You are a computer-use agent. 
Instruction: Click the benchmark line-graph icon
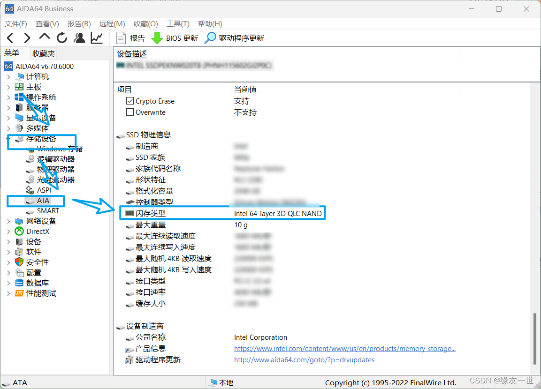coord(96,38)
